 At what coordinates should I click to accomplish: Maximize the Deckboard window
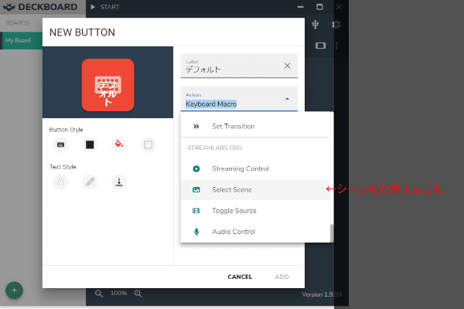[x=319, y=7]
